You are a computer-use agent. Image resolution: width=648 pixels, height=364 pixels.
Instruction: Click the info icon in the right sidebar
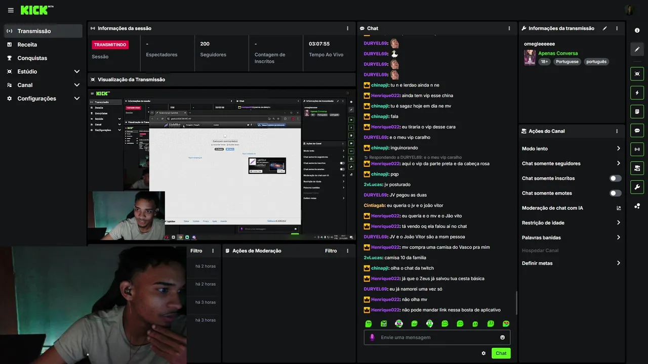click(x=637, y=31)
